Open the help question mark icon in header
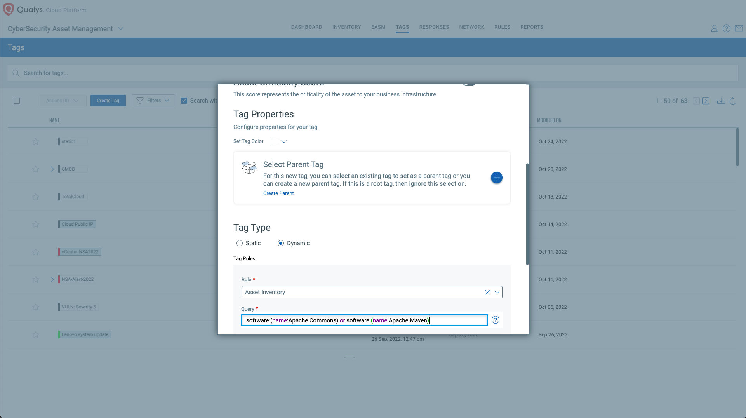 726,29
